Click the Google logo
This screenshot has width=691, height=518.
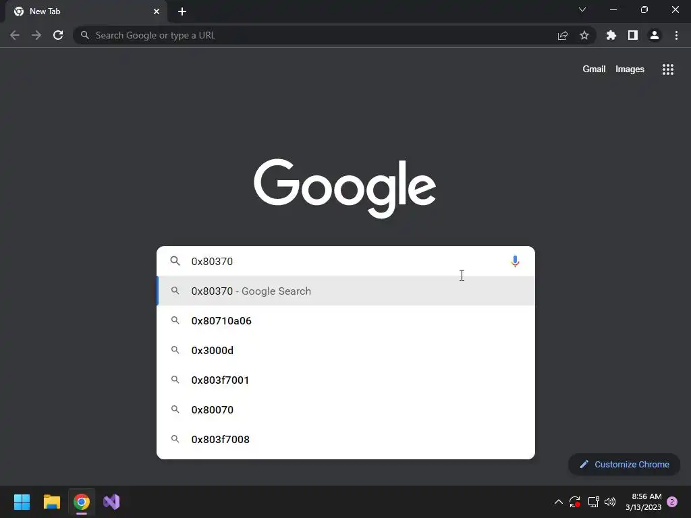pos(345,188)
